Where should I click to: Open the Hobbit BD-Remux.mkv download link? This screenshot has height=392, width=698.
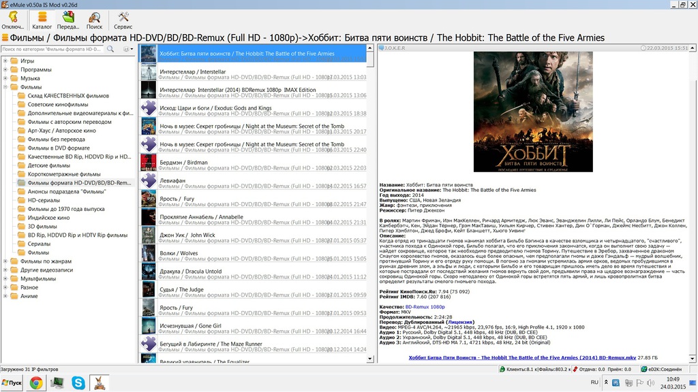pos(522,358)
